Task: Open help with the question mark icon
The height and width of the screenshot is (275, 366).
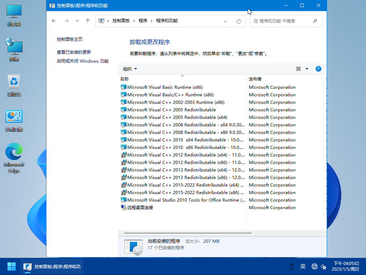Action: (318, 69)
